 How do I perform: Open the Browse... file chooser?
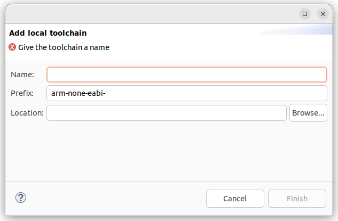click(x=308, y=113)
